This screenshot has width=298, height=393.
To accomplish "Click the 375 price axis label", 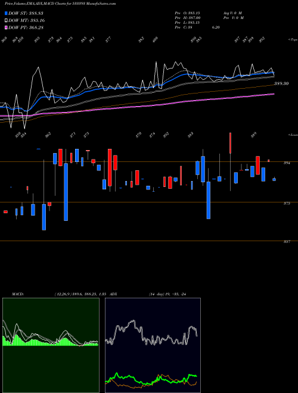I will [x=287, y=203].
